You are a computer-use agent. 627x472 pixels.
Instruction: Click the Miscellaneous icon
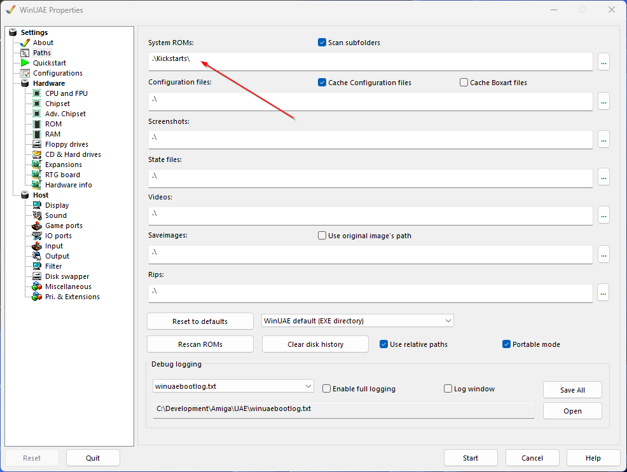tap(37, 287)
